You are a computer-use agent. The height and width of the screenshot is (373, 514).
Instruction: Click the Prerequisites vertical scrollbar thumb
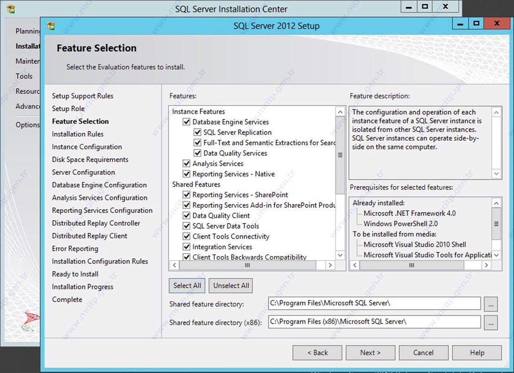(x=496, y=224)
